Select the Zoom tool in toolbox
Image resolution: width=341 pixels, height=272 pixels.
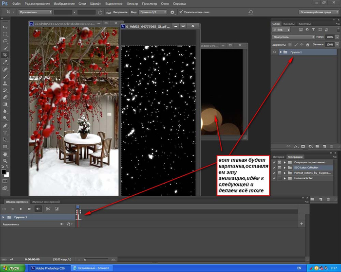click(x=5, y=161)
